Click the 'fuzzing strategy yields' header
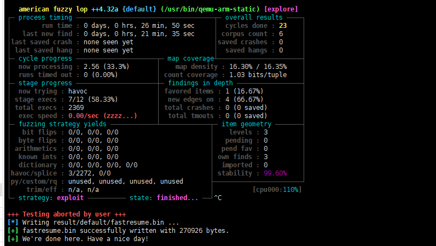The image size is (436, 246). coord(62,124)
